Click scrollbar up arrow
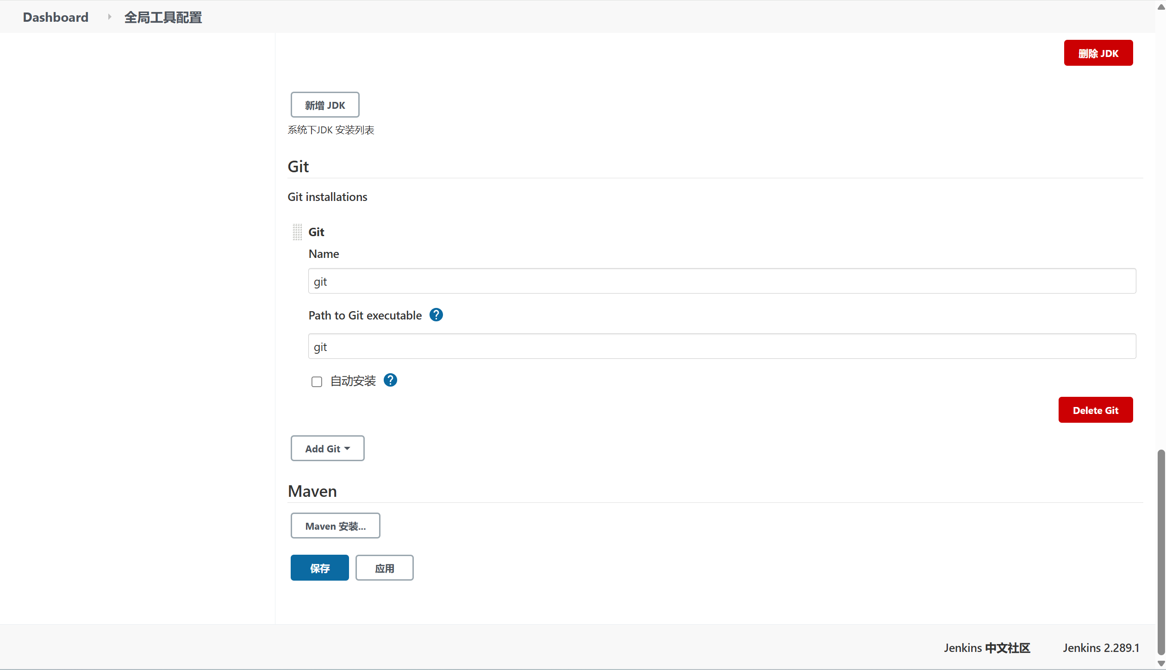The image size is (1166, 670). (1161, 7)
